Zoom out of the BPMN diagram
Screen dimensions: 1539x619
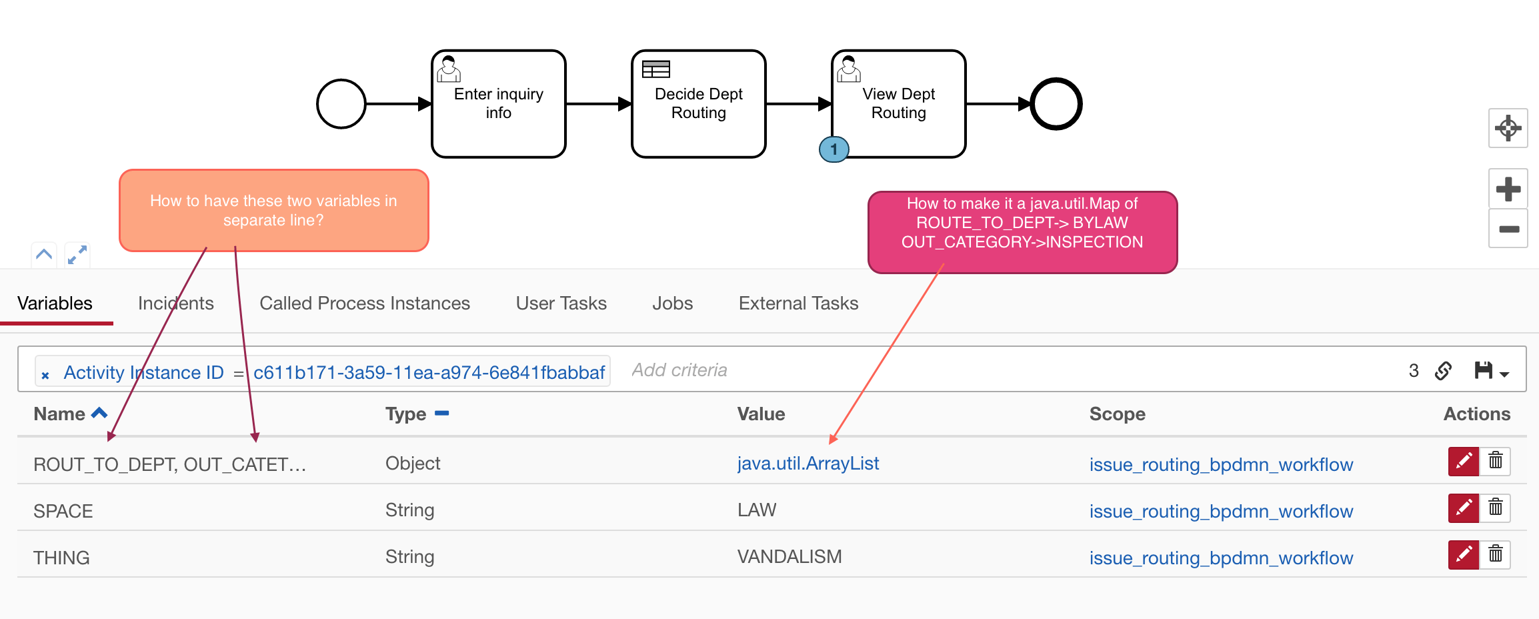point(1508,229)
